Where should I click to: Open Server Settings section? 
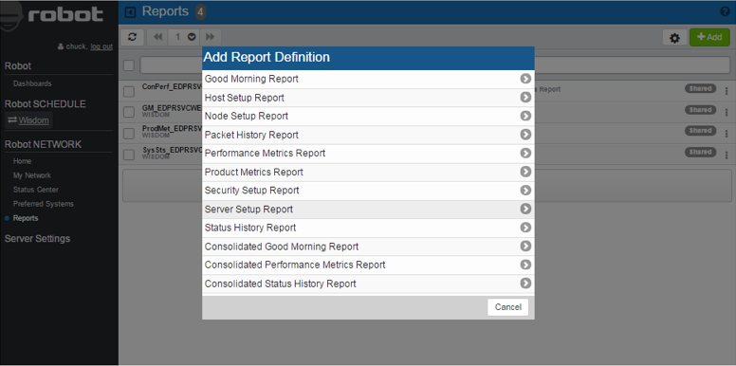tap(37, 238)
